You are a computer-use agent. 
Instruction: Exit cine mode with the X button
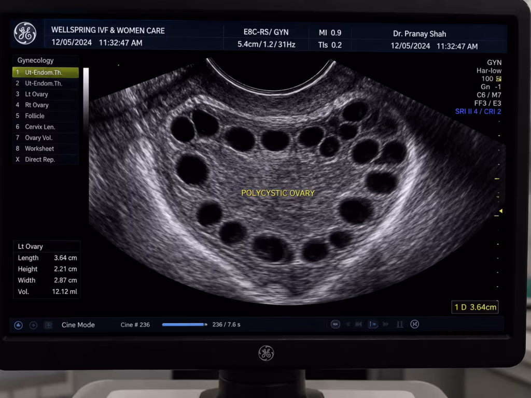coord(414,324)
